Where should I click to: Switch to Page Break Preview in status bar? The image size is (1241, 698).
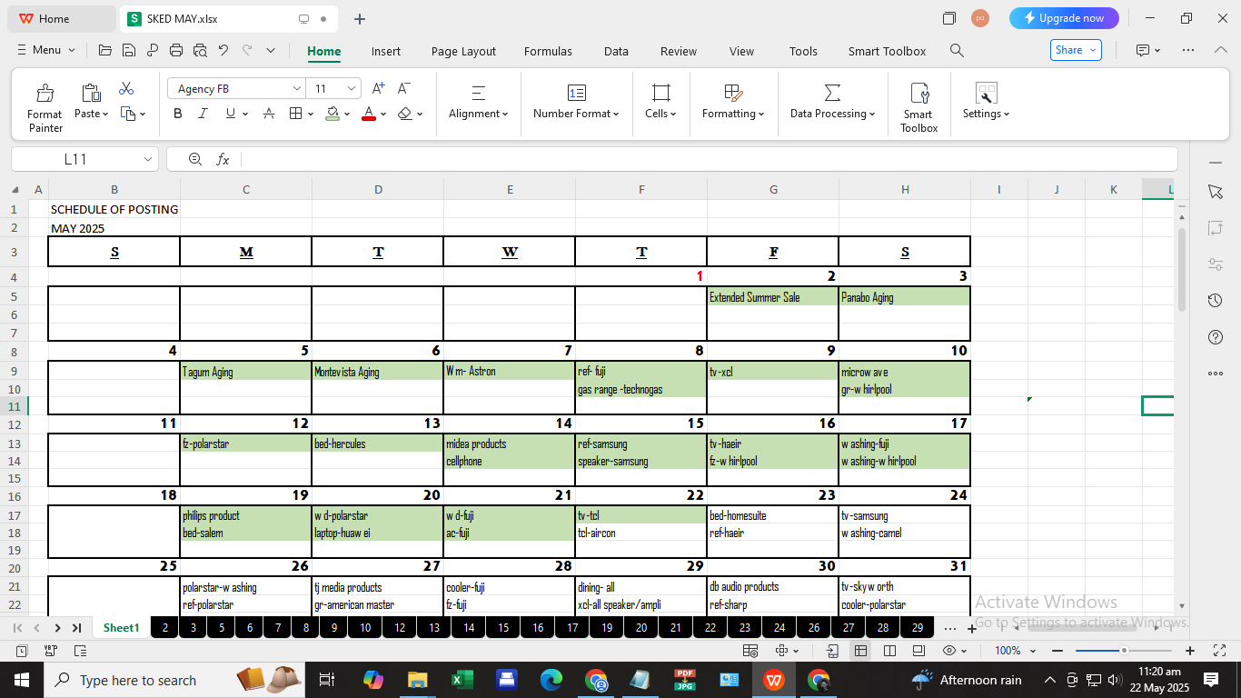click(889, 651)
